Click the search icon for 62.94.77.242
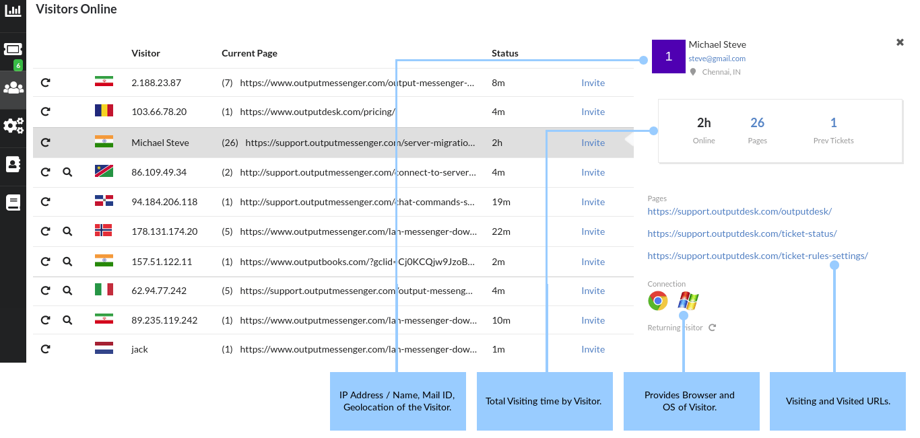 (67, 291)
